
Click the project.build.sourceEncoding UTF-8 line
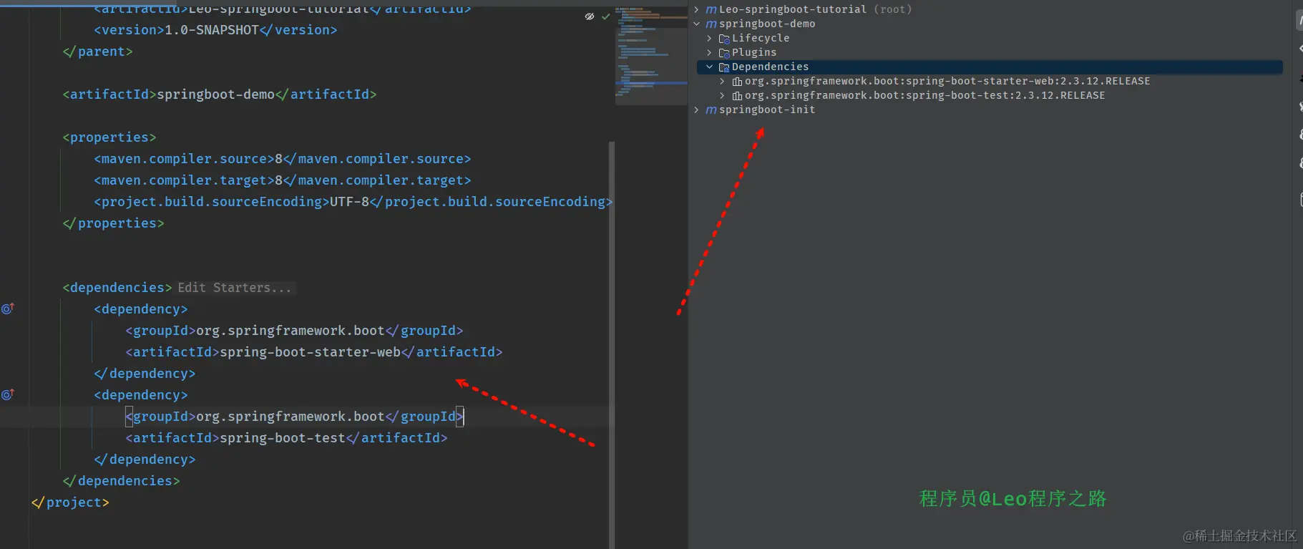click(x=353, y=202)
